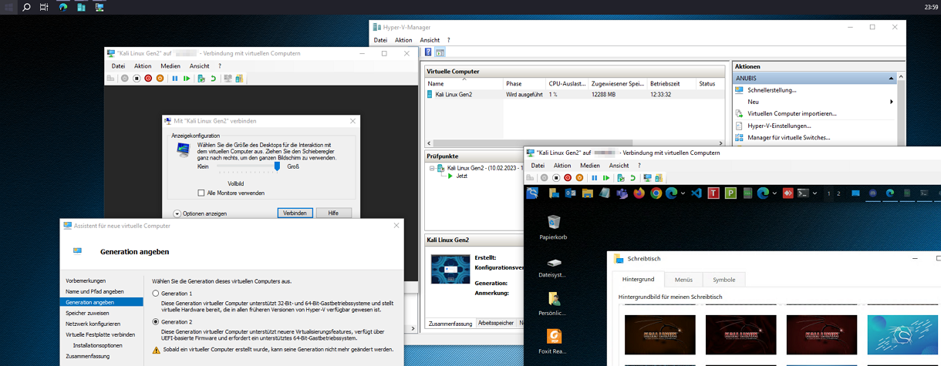Image resolution: width=941 pixels, height=366 pixels.
Task: Click the orange Save icon in the Kali desktop VM window toolbar
Action: [579, 178]
